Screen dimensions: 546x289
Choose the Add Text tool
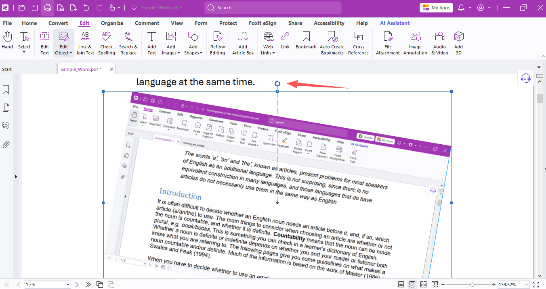151,43
